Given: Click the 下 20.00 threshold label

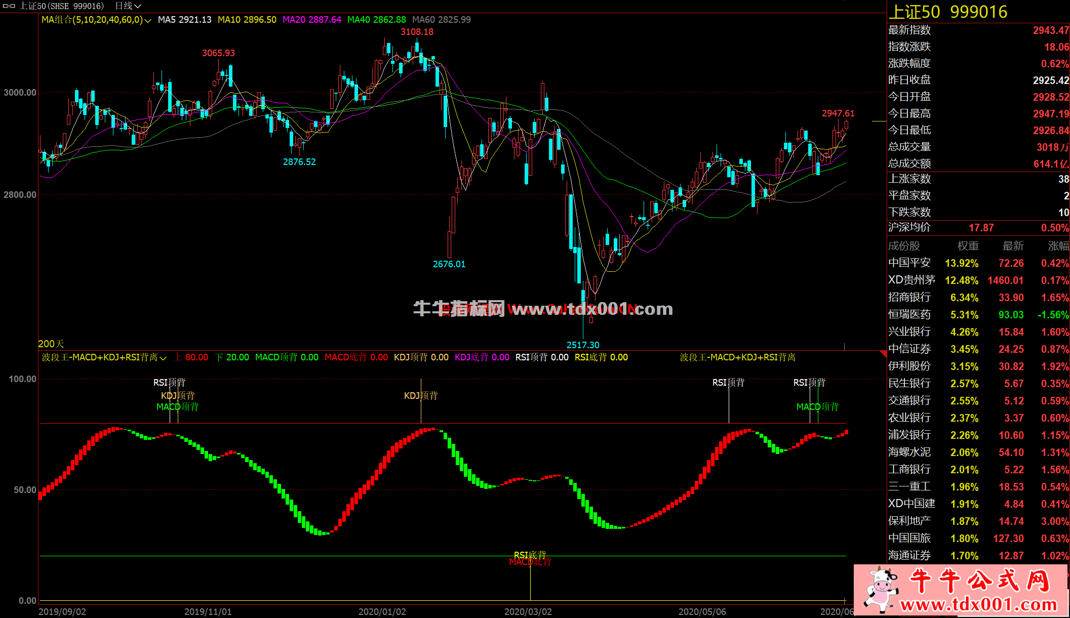Looking at the screenshot, I should tap(232, 357).
